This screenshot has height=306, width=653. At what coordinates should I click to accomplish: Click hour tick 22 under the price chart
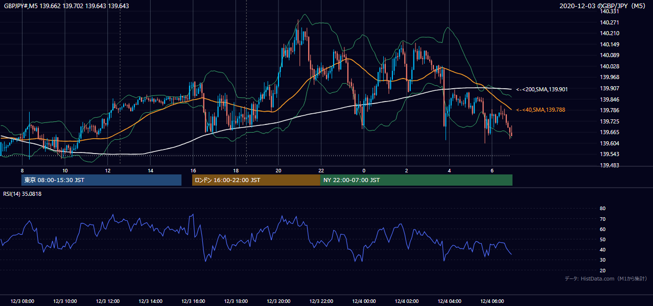[321, 170]
